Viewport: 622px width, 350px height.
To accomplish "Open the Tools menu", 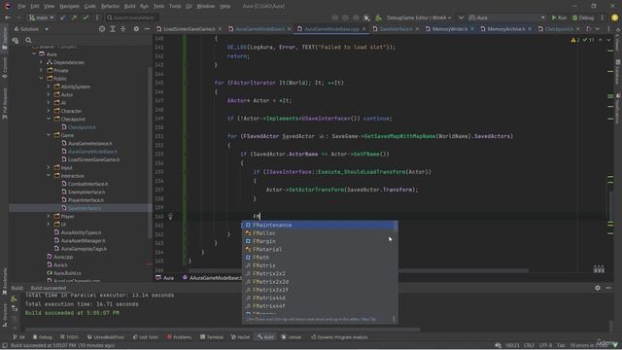I will pos(175,7).
